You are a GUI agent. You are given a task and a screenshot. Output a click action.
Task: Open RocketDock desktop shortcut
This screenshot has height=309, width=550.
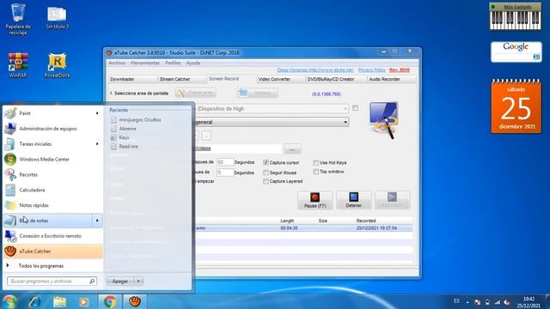click(x=58, y=65)
